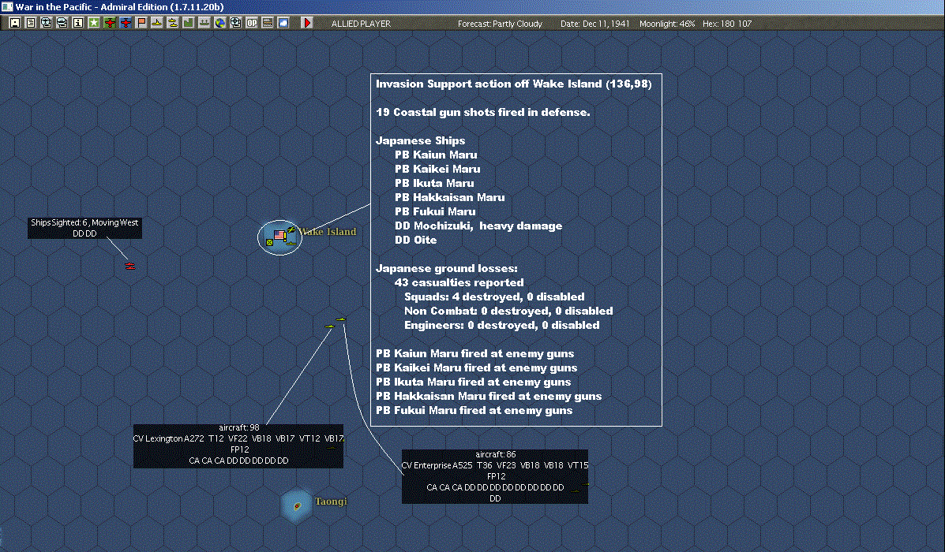Viewport: 945px width, 552px height.
Task: Select the right yellow task force near Enterprise line
Action: tap(341, 319)
